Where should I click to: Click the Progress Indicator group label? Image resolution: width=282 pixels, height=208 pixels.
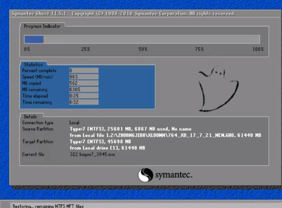[42, 26]
